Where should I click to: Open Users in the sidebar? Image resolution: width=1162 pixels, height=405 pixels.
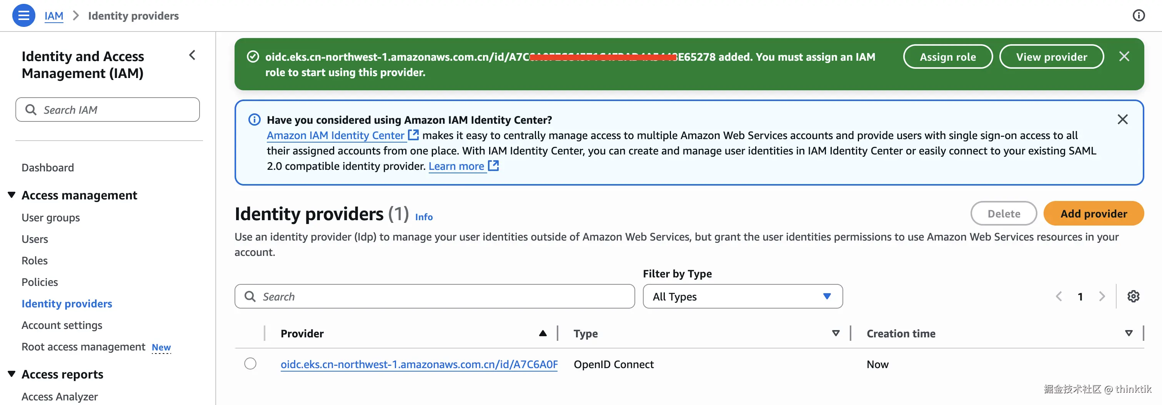[35, 239]
